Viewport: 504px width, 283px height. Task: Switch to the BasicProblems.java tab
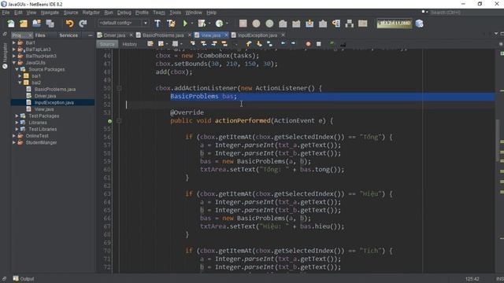pyautogui.click(x=163, y=35)
